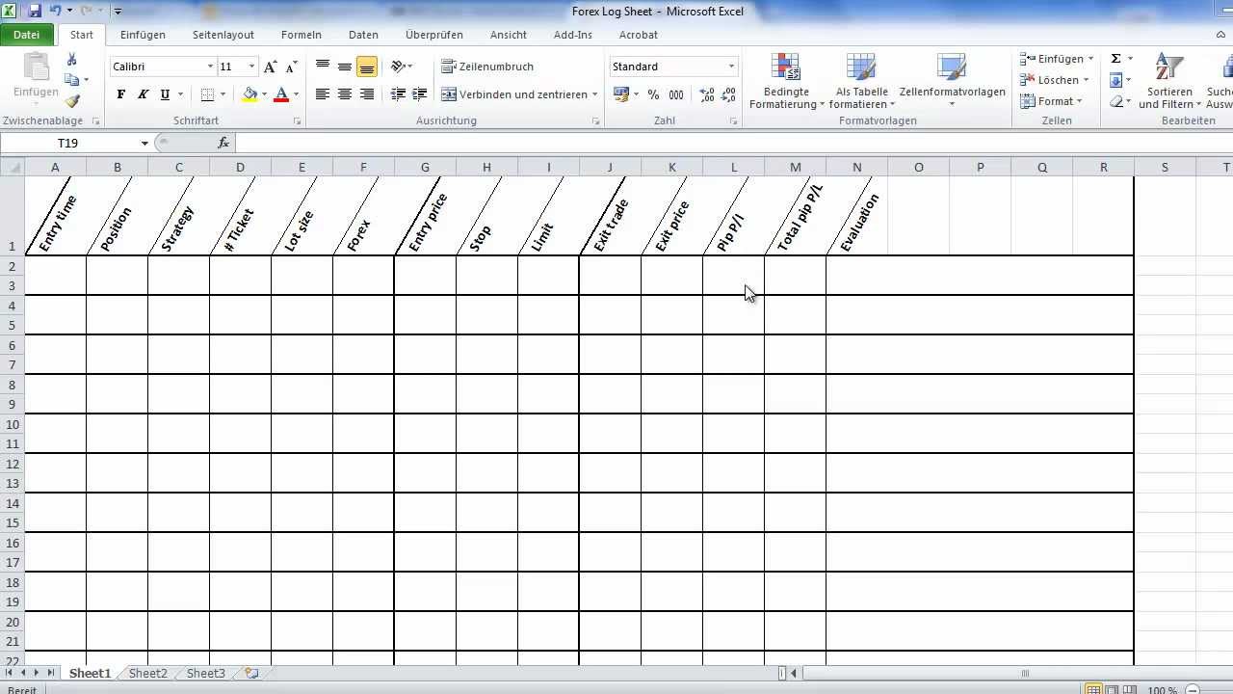Toggle Zeilenumbruch wrap text
Viewport: 1233px width, 694px height.
click(x=487, y=67)
